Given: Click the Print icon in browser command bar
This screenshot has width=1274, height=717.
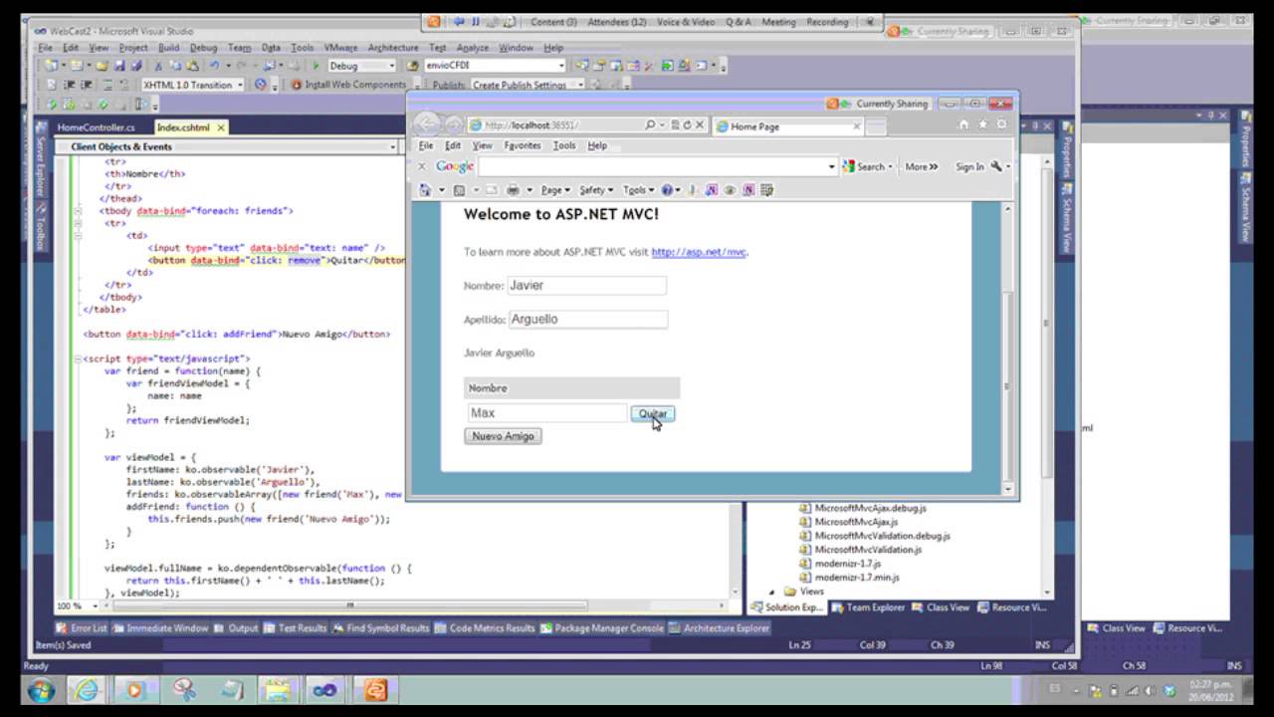Looking at the screenshot, I should click(514, 190).
